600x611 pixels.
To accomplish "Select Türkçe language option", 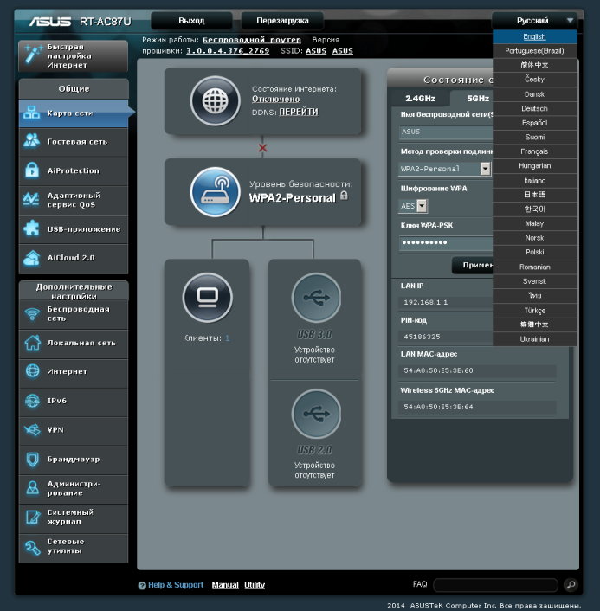I will tap(534, 311).
